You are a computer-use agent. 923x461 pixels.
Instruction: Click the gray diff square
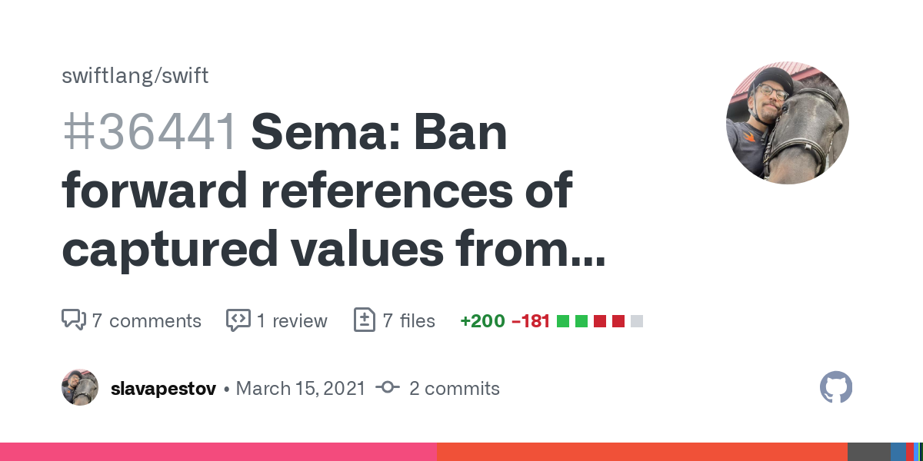point(637,321)
